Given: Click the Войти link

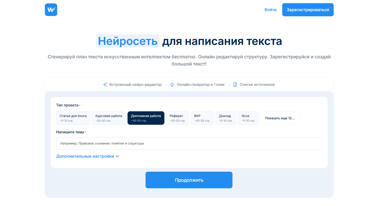Looking at the screenshot, I should coord(270,10).
